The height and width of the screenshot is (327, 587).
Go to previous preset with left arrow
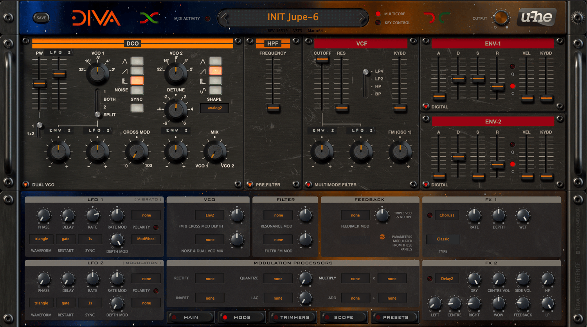click(x=224, y=18)
